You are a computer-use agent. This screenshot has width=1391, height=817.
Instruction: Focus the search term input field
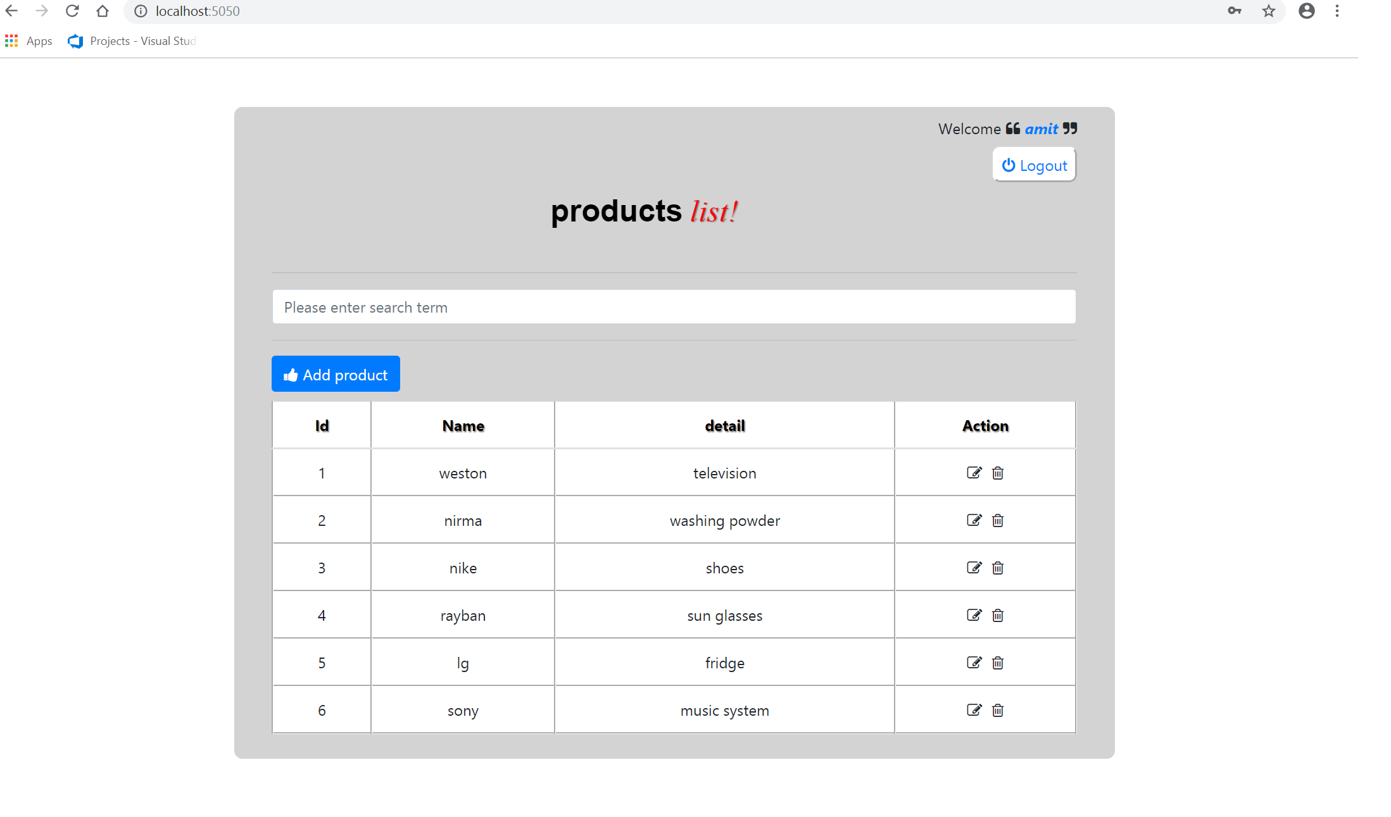tap(674, 308)
